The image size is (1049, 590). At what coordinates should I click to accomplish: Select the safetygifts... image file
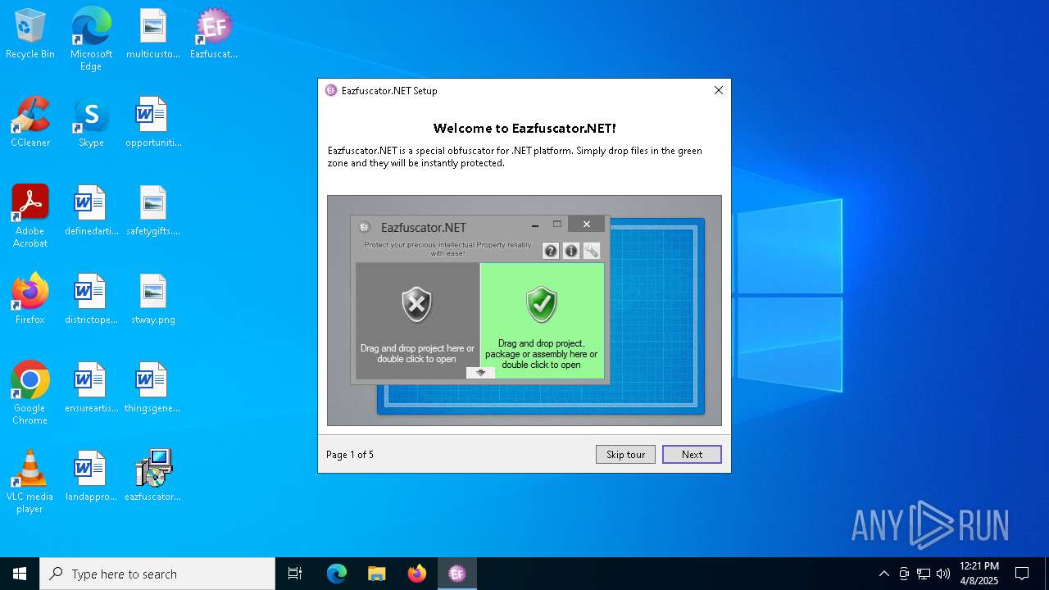pos(152,211)
